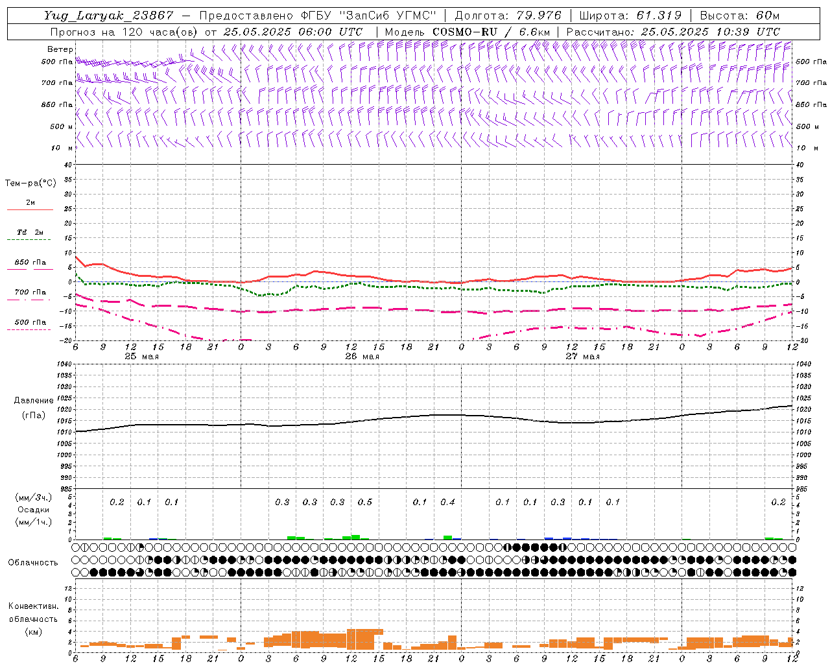Click the 700 гПа temperature legend entry
The height and width of the screenshot is (664, 830).
coord(30,292)
